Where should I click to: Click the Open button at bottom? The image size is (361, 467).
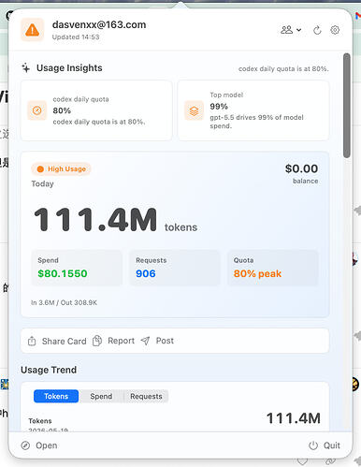pos(39,445)
